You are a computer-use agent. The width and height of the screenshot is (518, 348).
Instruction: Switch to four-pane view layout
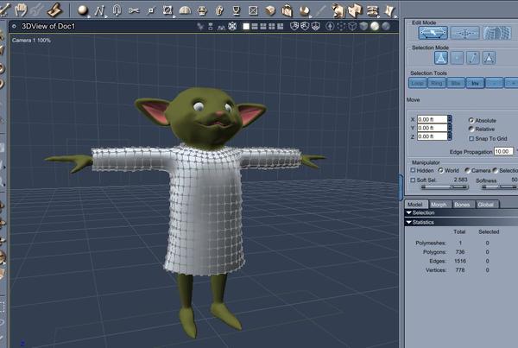(272, 27)
